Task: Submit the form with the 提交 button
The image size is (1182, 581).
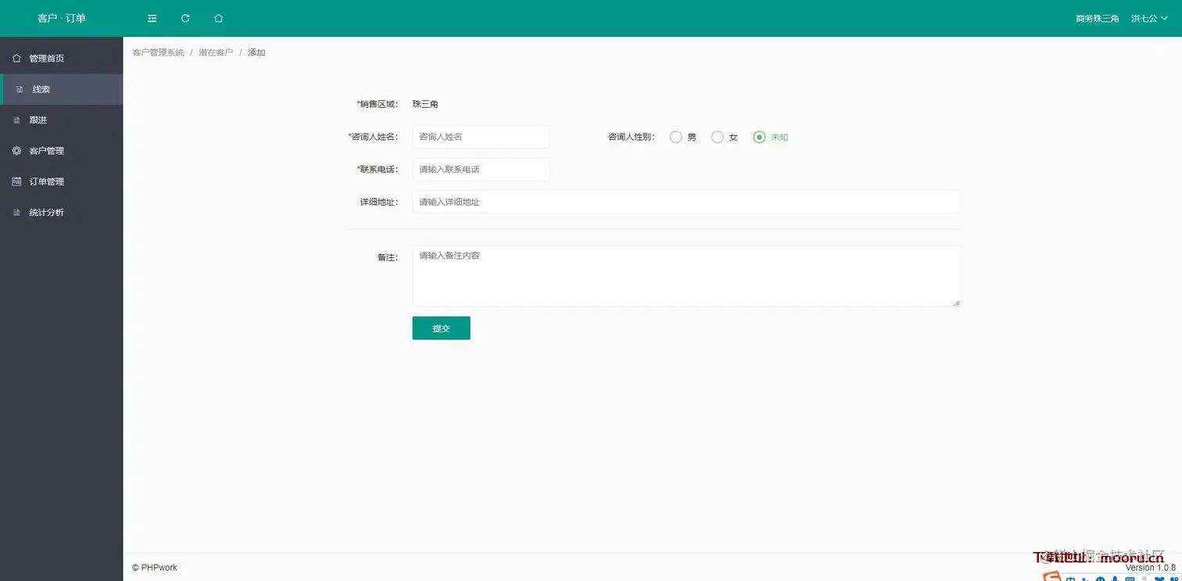Action: 441,328
